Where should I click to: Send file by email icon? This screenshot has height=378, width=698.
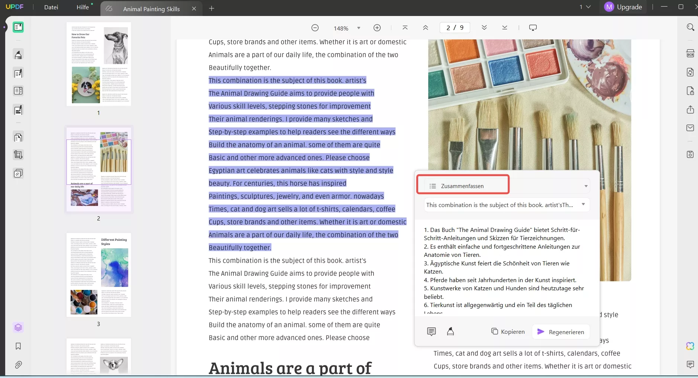click(690, 128)
